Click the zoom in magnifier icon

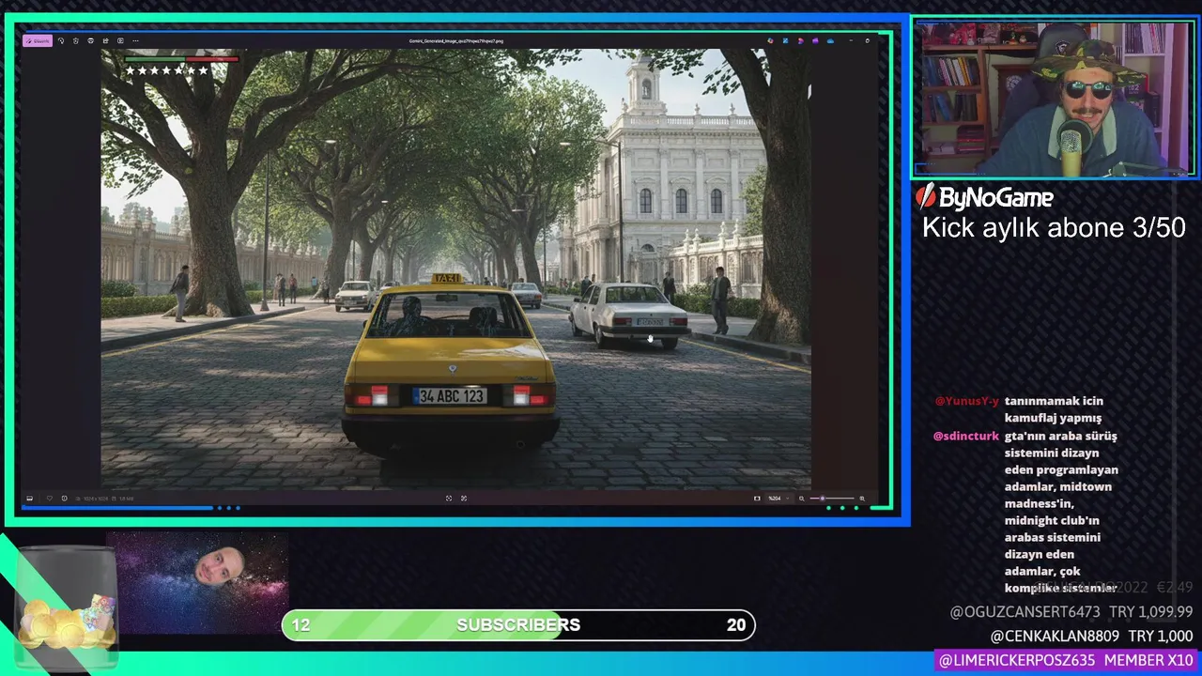[x=862, y=499]
